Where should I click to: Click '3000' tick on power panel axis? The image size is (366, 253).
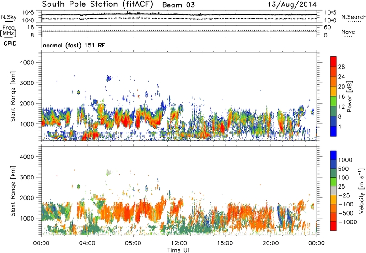tap(27, 83)
